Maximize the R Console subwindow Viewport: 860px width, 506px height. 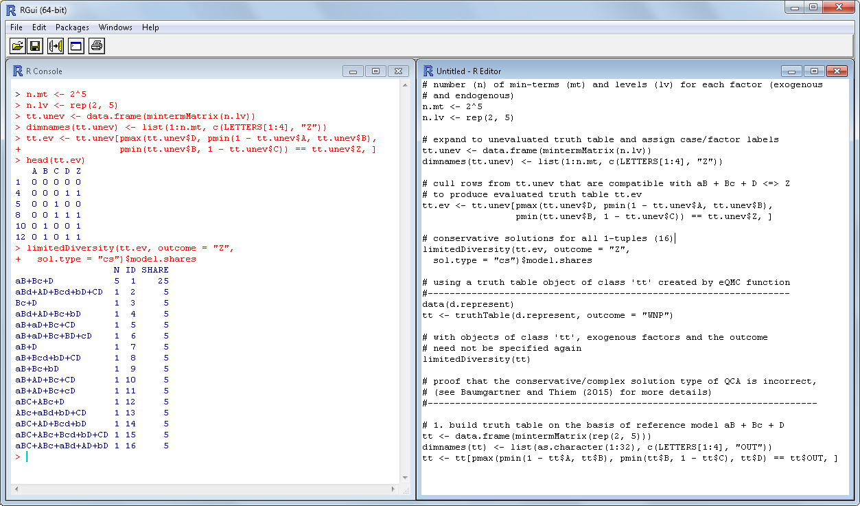click(375, 71)
